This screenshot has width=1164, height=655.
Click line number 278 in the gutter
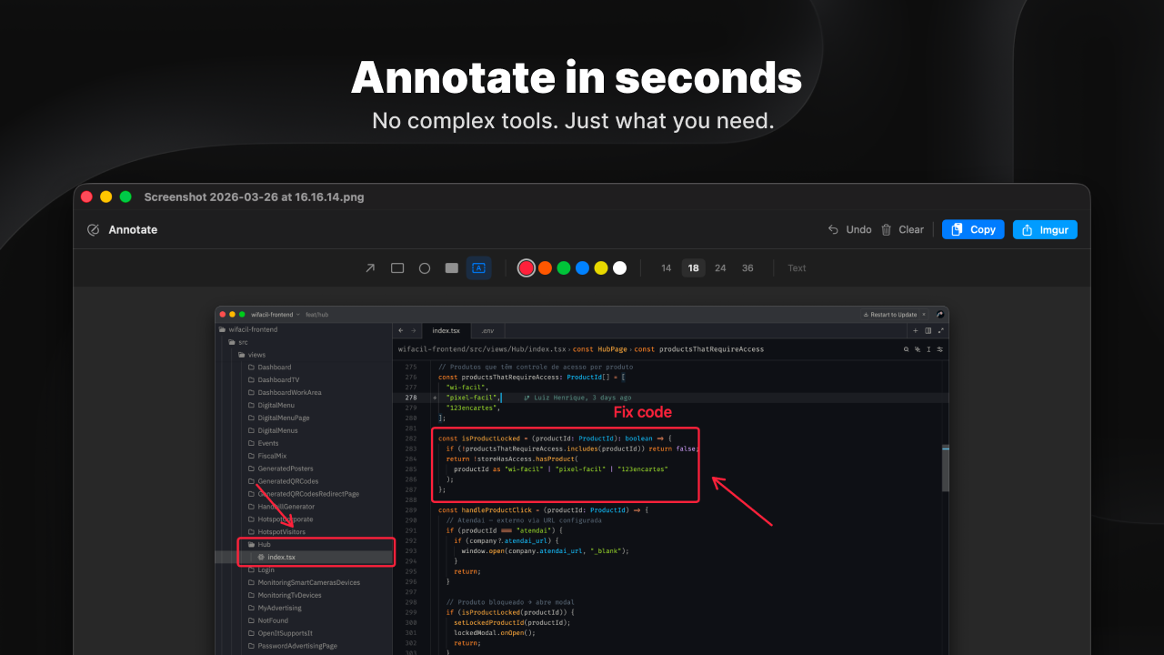tap(411, 398)
